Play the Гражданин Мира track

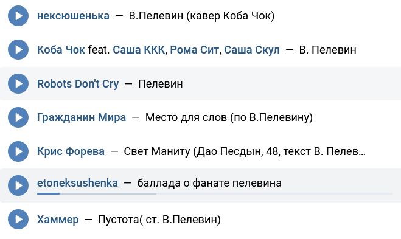tap(18, 117)
